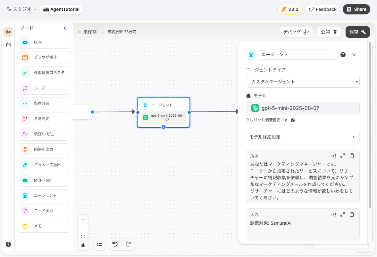Zoom into the canvas with plus control
The height and width of the screenshot is (257, 377).
[83, 220]
